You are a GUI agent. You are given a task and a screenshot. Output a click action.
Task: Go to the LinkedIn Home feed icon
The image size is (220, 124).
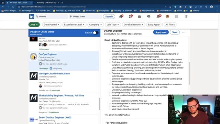pyautogui.click(x=121, y=17)
